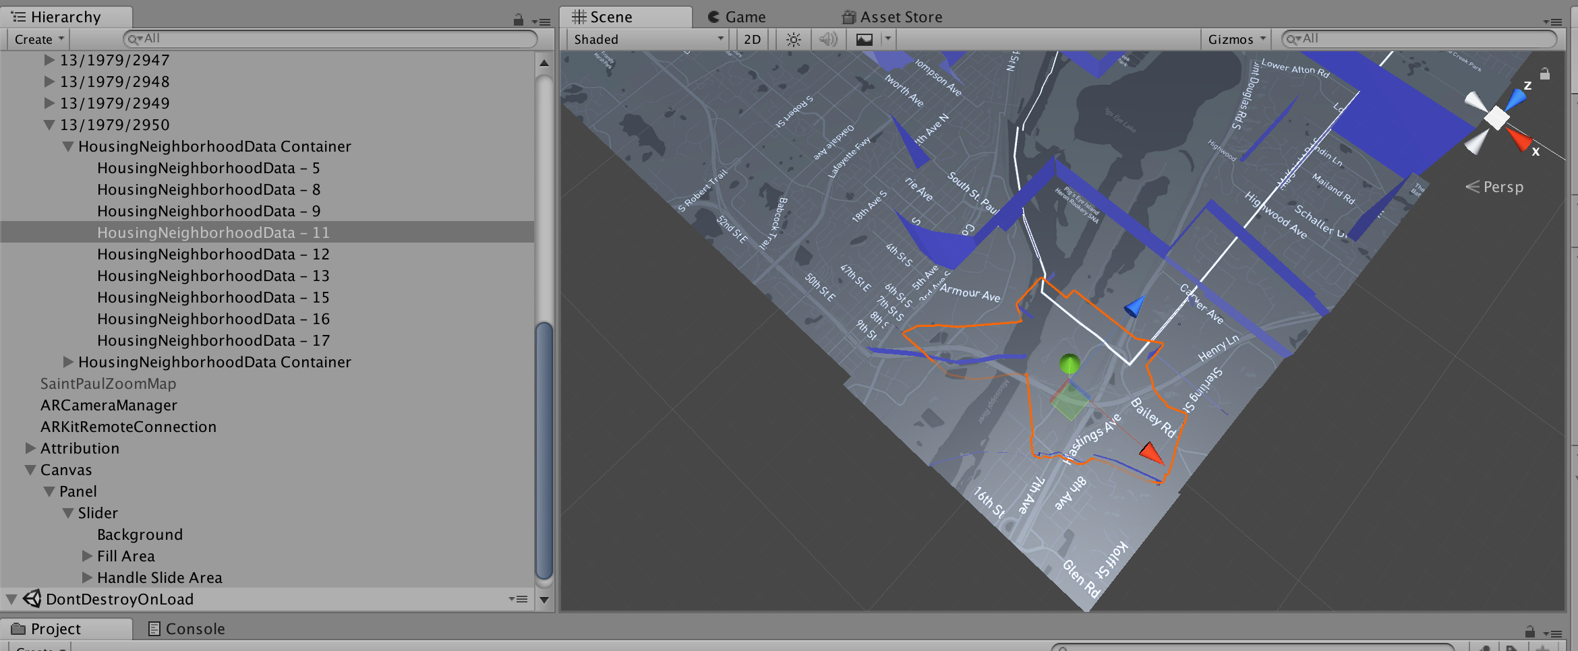Click the padlock icon above the scene gizmo
The width and height of the screenshot is (1578, 651).
coord(1545,73)
